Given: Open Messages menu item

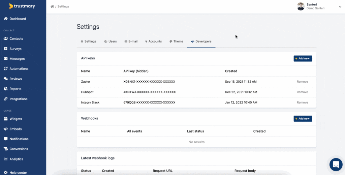Looking at the screenshot, I should (17, 59).
